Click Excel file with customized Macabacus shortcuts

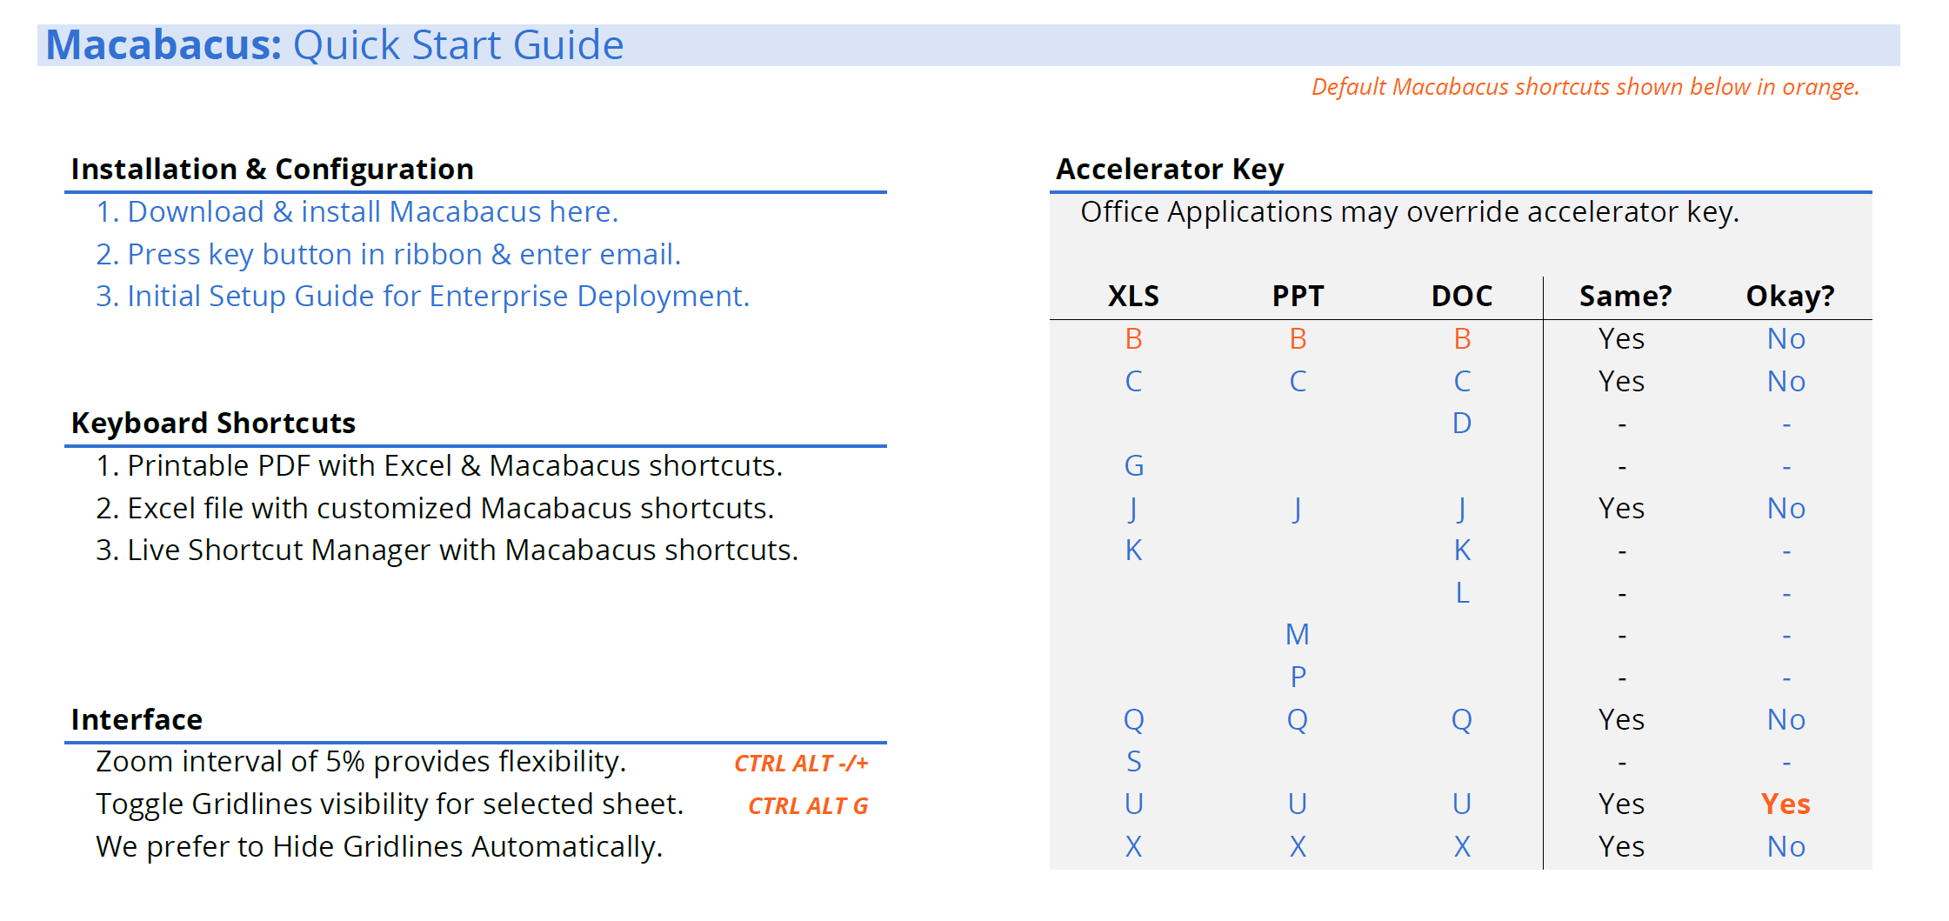click(435, 509)
